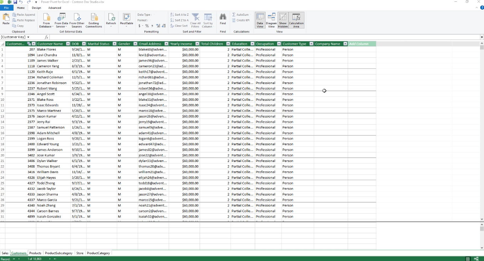
Task: Open Customer Name column filter dropdown
Action: pos(68,44)
